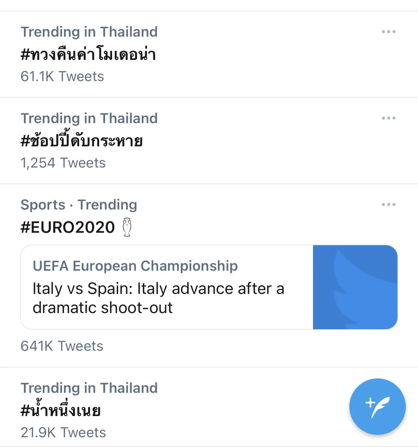Open the Twitter bird thumbnail in the card

(355, 287)
